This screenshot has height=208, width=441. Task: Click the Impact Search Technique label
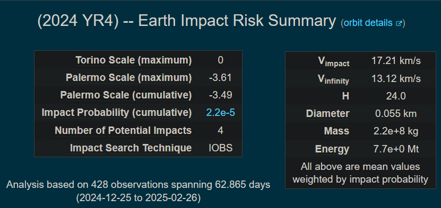point(131,148)
